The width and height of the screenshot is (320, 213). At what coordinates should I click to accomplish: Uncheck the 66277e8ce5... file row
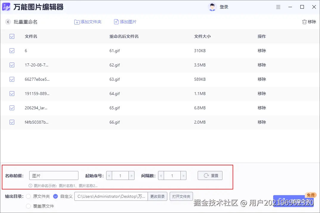tap(12, 79)
